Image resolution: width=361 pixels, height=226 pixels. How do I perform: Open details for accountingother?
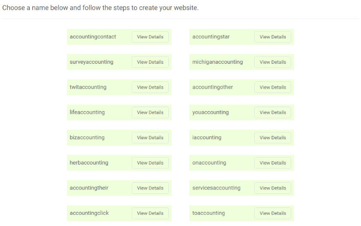pos(273,87)
